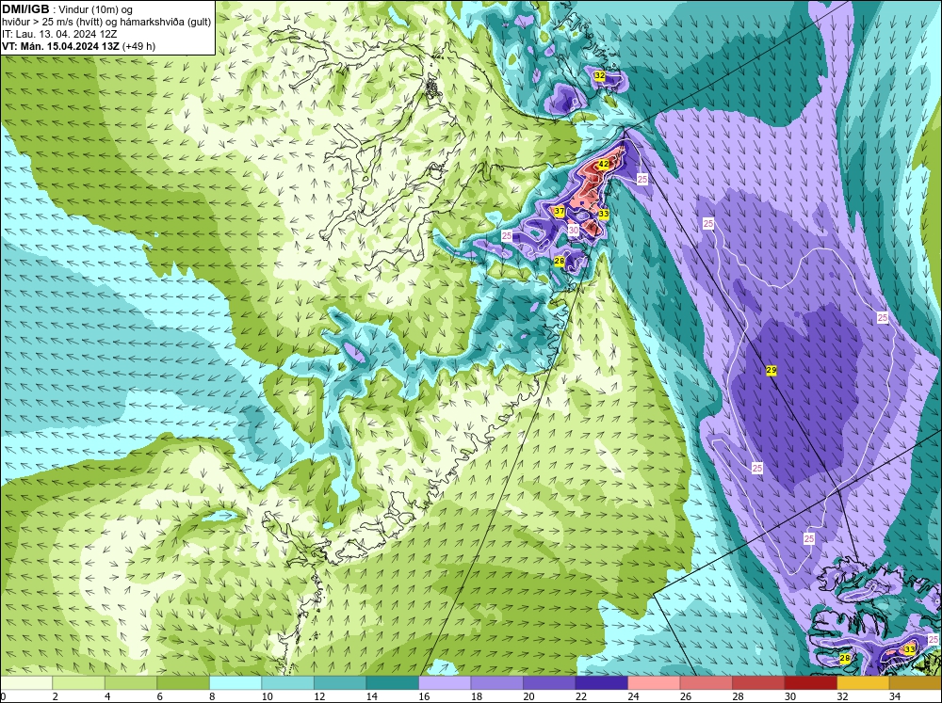Click the '(+49 h)' forecast offset text
This screenshot has width=942, height=703.
138,46
